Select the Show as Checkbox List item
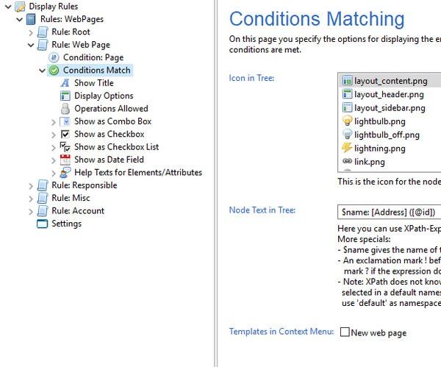Screen dimensions: 441x367 coord(116,147)
